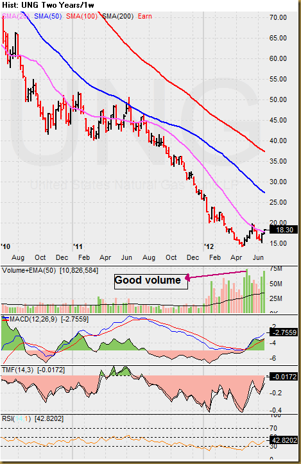
Task: Click the 70.00 price axis label
Action: click(278, 17)
